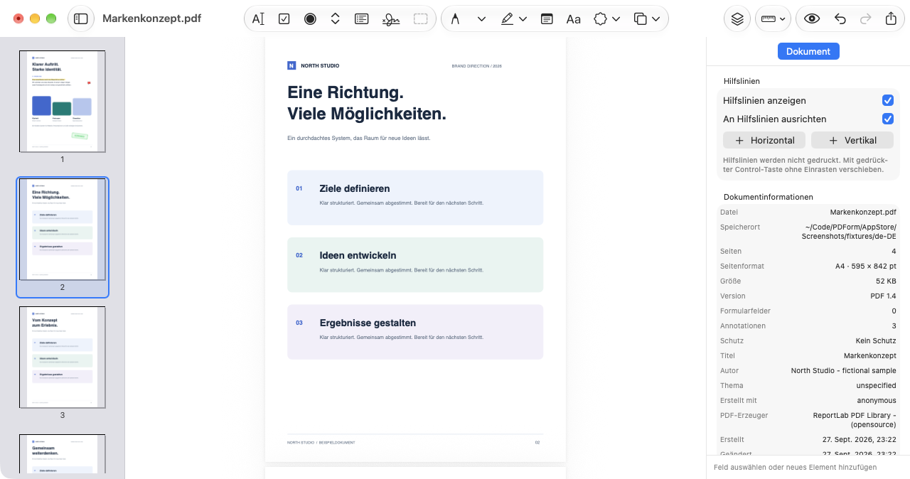Screen dimensions: 910x479
Task: Open the highlighter options chevron
Action: pos(523,19)
